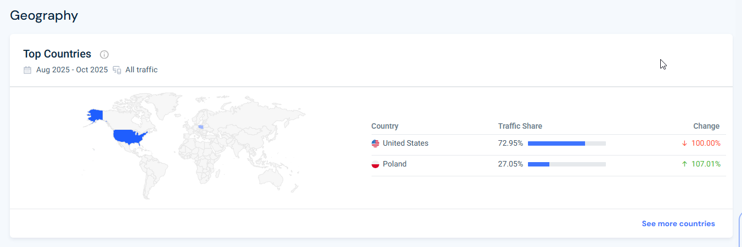
Task: Click the calendar icon before the date range
Action: [x=27, y=70]
